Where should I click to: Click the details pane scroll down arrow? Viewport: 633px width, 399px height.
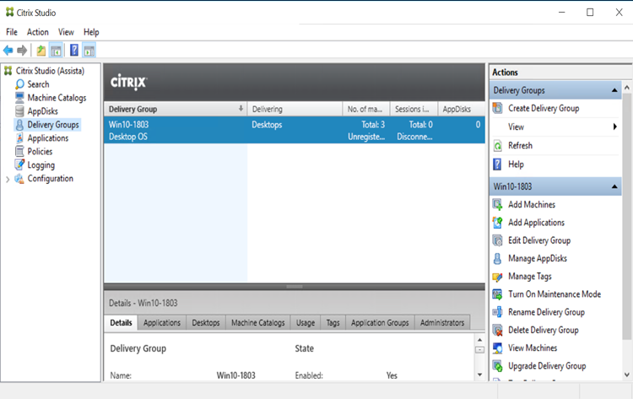(x=479, y=375)
